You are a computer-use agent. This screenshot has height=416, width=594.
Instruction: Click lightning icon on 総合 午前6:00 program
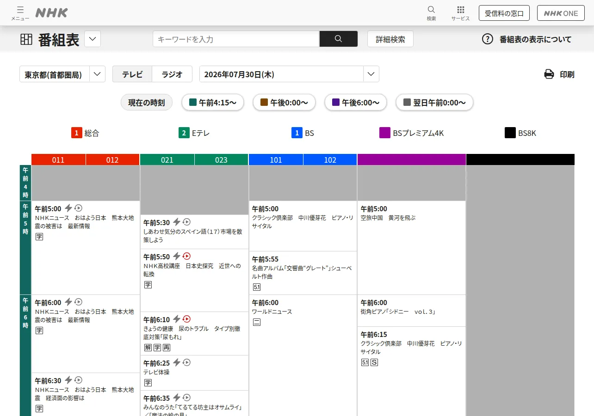pyautogui.click(x=68, y=302)
